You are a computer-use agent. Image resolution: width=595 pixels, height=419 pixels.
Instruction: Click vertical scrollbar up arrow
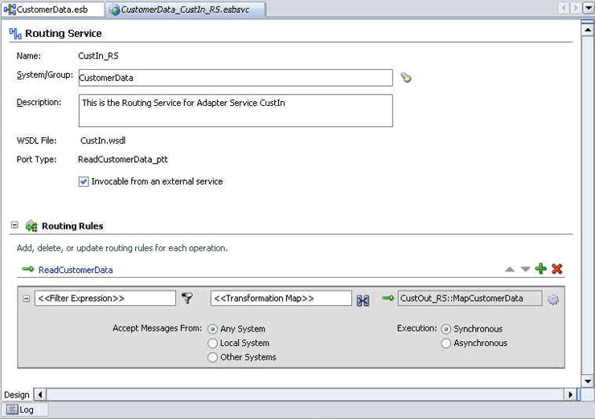click(588, 30)
